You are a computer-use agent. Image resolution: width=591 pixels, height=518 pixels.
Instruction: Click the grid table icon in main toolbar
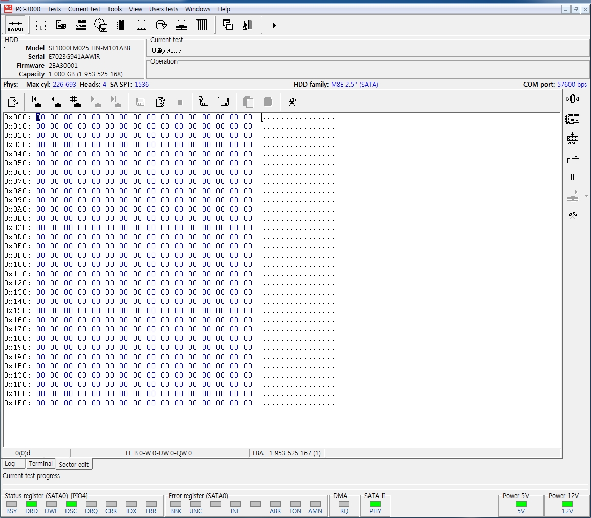[x=201, y=25]
